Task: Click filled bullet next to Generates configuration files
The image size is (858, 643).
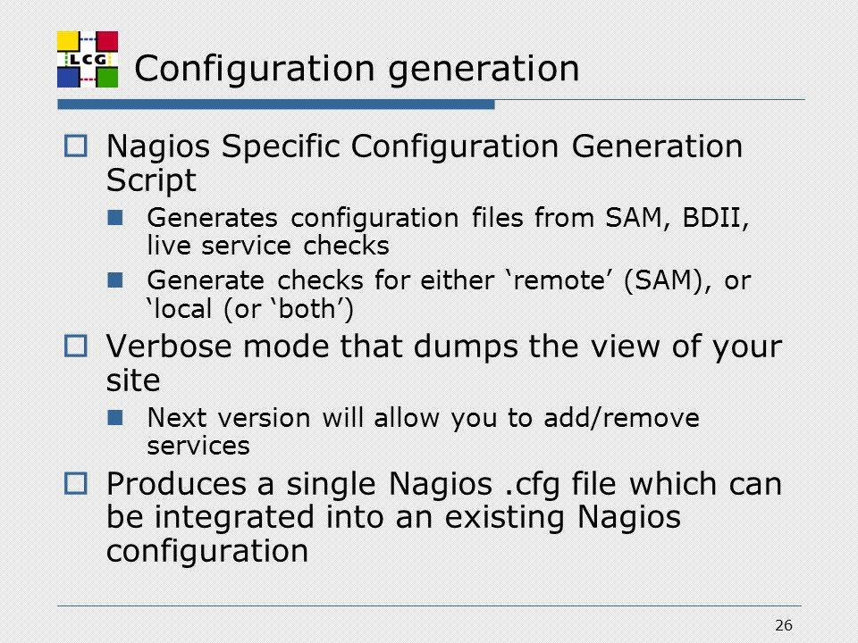Action: pyautogui.click(x=115, y=218)
